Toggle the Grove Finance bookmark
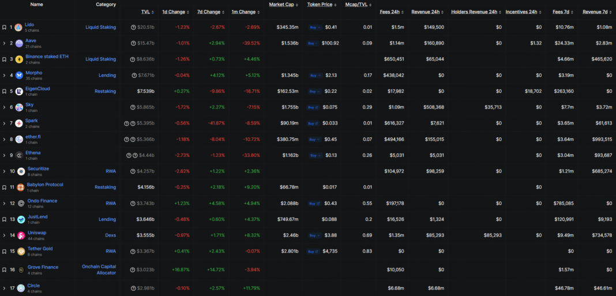The height and width of the screenshot is (296, 616). tap(4, 270)
